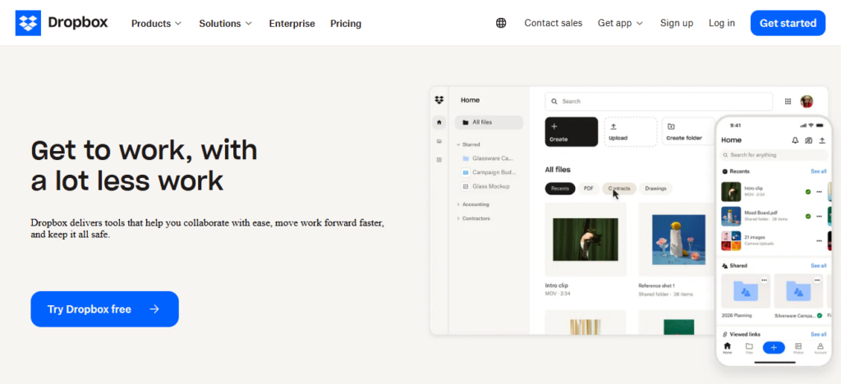Click the 'Get to work, with a lot less work' headline

145,165
